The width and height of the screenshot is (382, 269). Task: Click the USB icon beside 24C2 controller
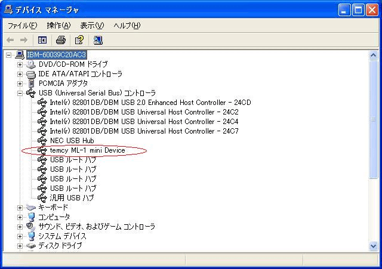click(42, 112)
